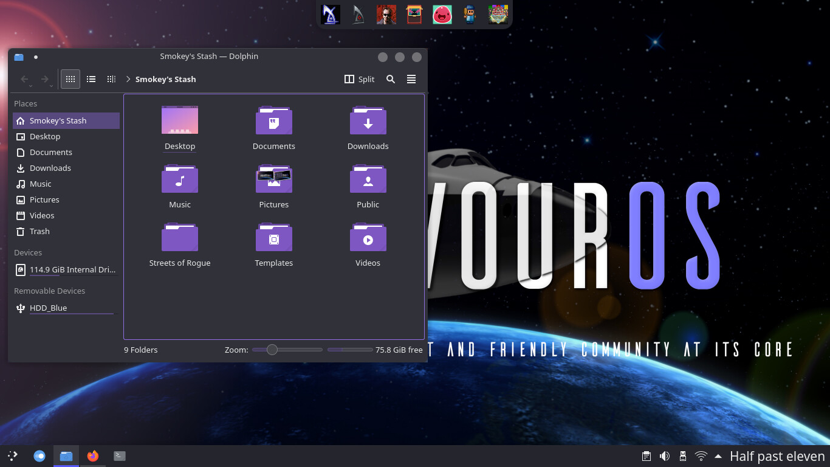Image resolution: width=830 pixels, height=467 pixels.
Task: Open the volume control tray icon
Action: 665,456
